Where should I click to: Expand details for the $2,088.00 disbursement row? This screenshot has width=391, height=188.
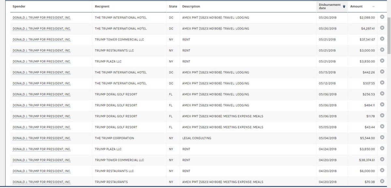pos(382,17)
